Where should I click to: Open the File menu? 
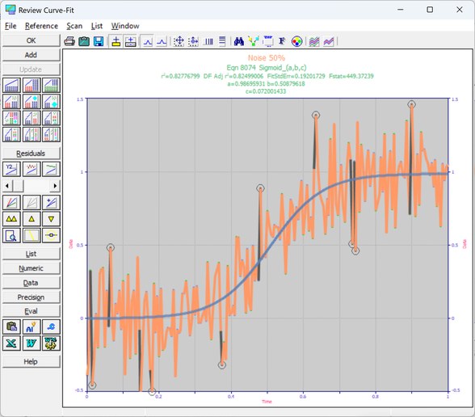pyautogui.click(x=11, y=26)
